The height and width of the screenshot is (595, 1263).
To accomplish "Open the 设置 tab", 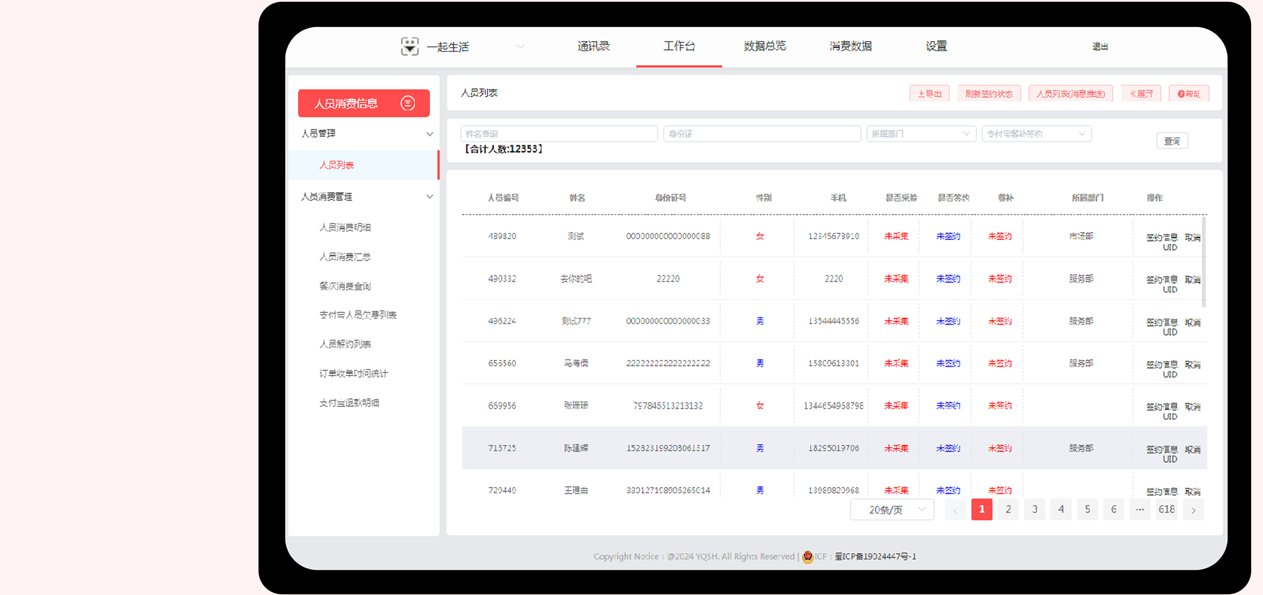I will click(x=936, y=46).
